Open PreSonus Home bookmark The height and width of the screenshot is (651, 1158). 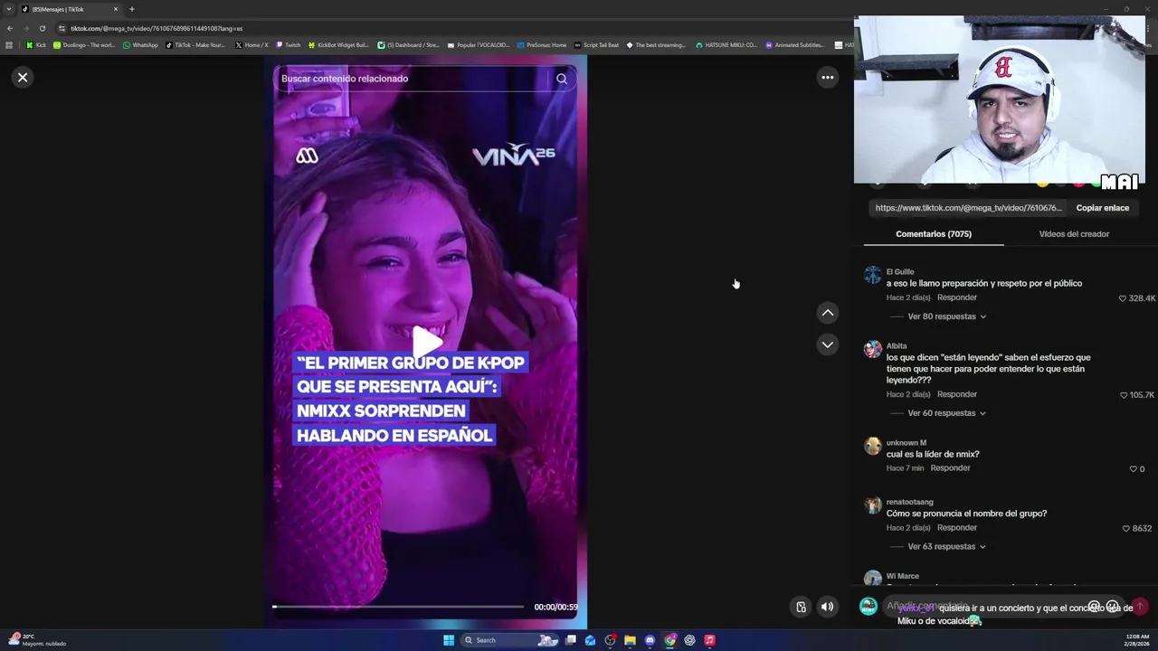pyautogui.click(x=542, y=45)
